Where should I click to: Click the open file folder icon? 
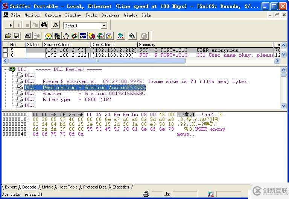click(x=8, y=36)
